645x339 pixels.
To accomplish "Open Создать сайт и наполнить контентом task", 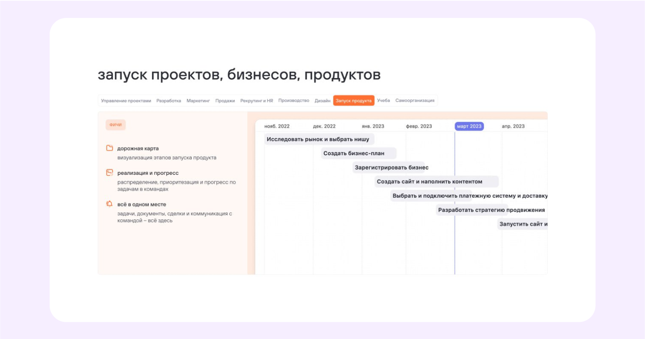I will [x=436, y=182].
